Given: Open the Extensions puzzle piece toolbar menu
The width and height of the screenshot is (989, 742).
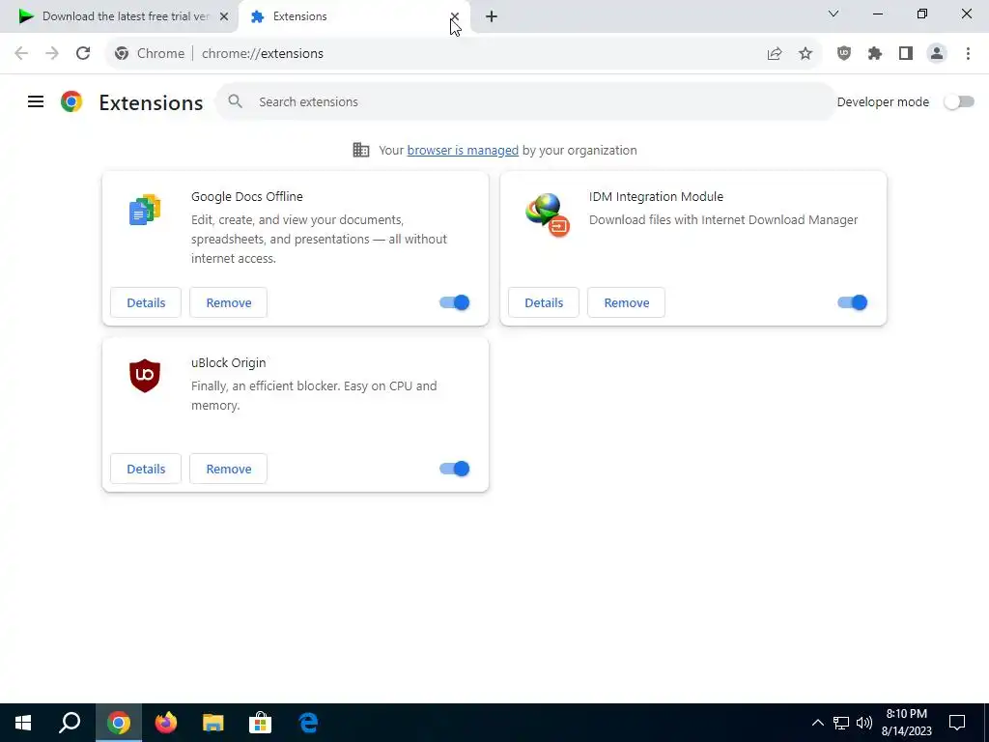Looking at the screenshot, I should tap(875, 54).
